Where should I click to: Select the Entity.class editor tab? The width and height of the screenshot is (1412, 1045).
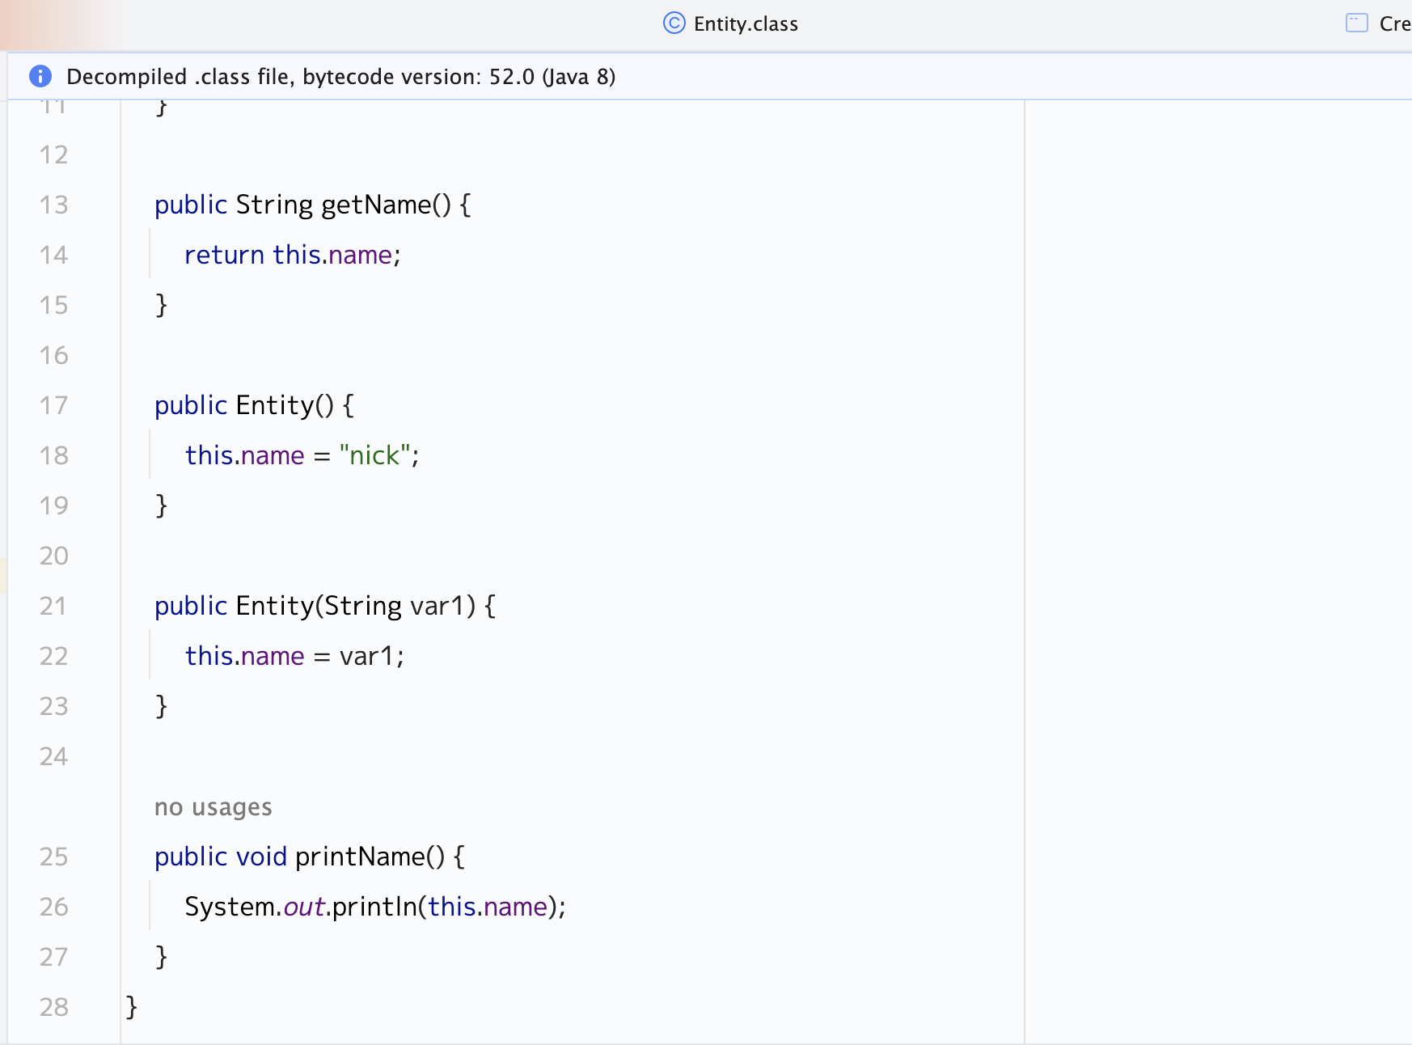(745, 24)
